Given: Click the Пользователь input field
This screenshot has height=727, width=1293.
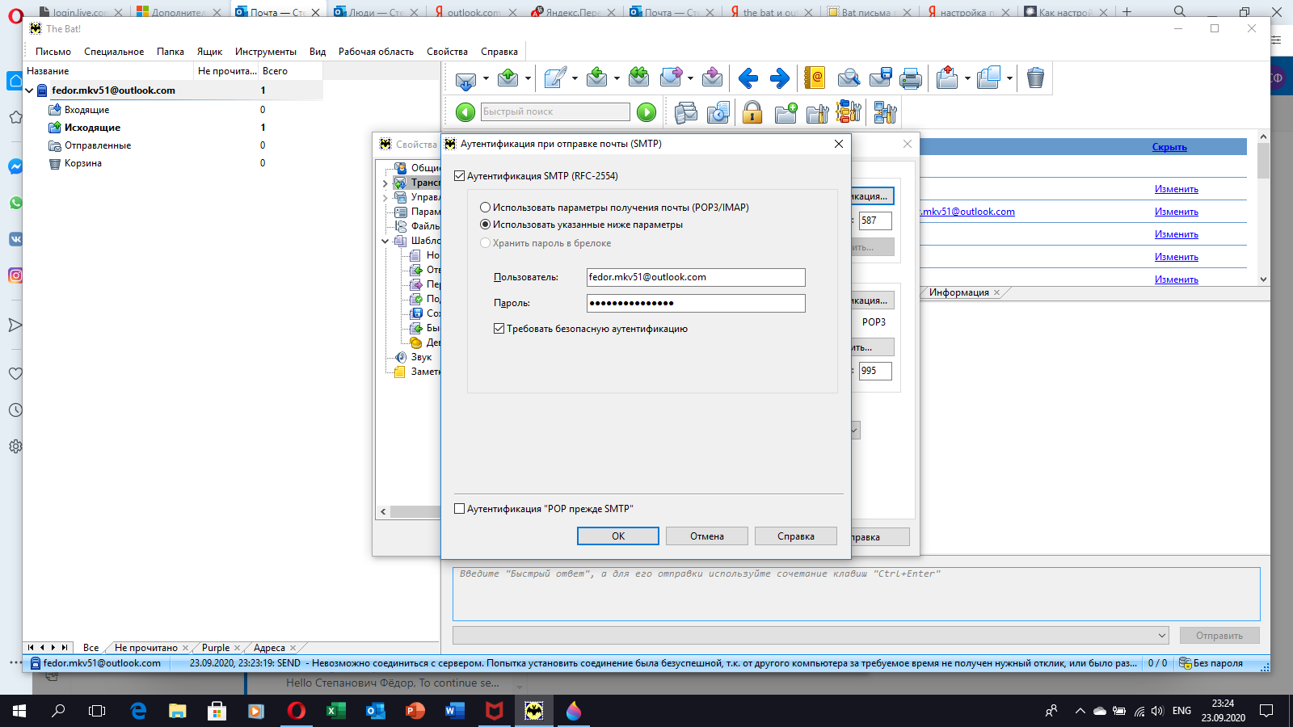Looking at the screenshot, I should [x=696, y=277].
